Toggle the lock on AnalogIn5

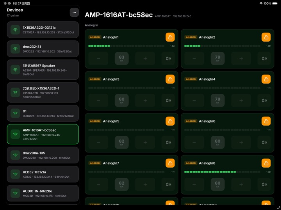click(x=170, y=121)
